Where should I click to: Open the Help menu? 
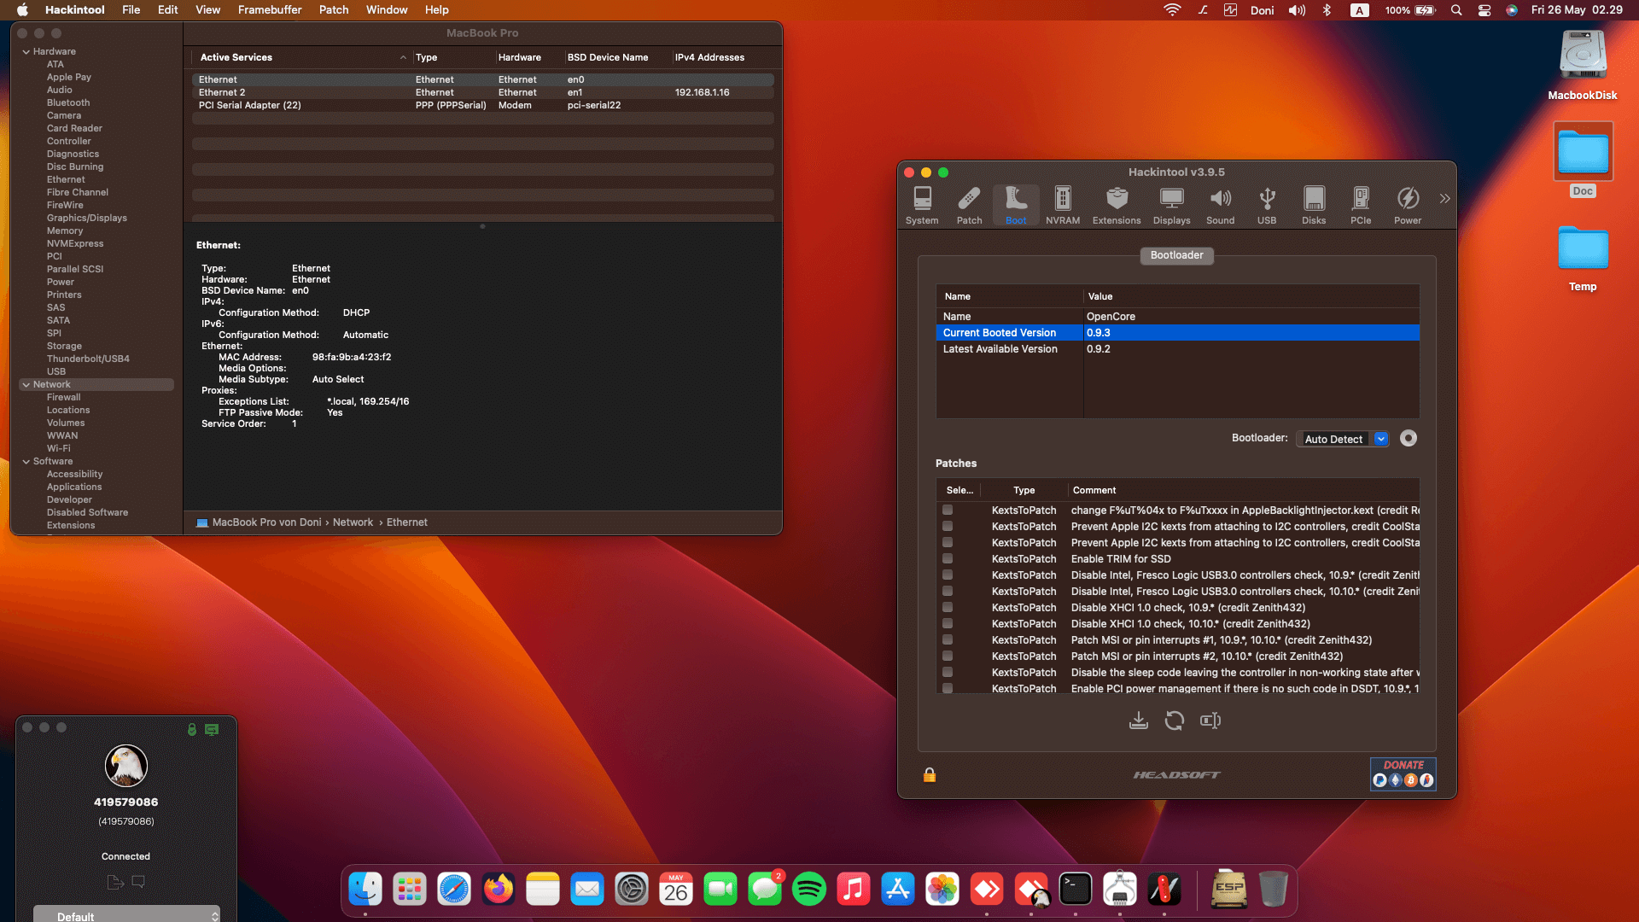(437, 9)
